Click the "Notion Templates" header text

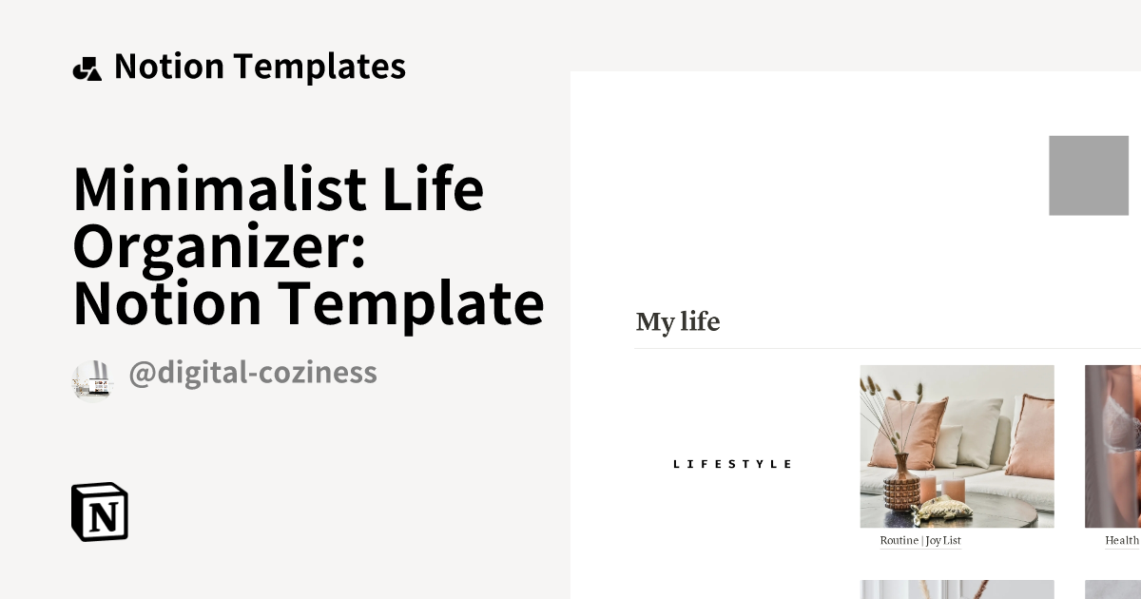click(x=260, y=67)
